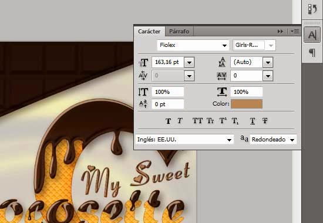
Task: Open the Character panel flyout menu
Action: click(295, 32)
